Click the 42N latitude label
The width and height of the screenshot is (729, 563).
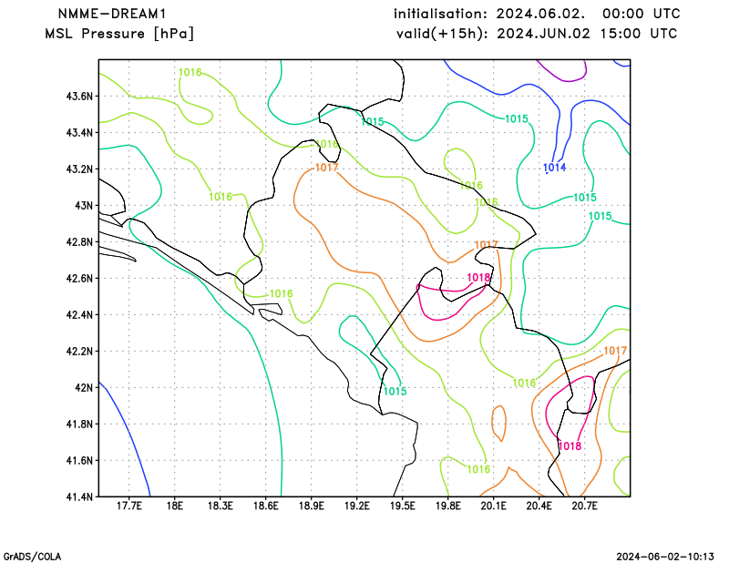pyautogui.click(x=84, y=387)
